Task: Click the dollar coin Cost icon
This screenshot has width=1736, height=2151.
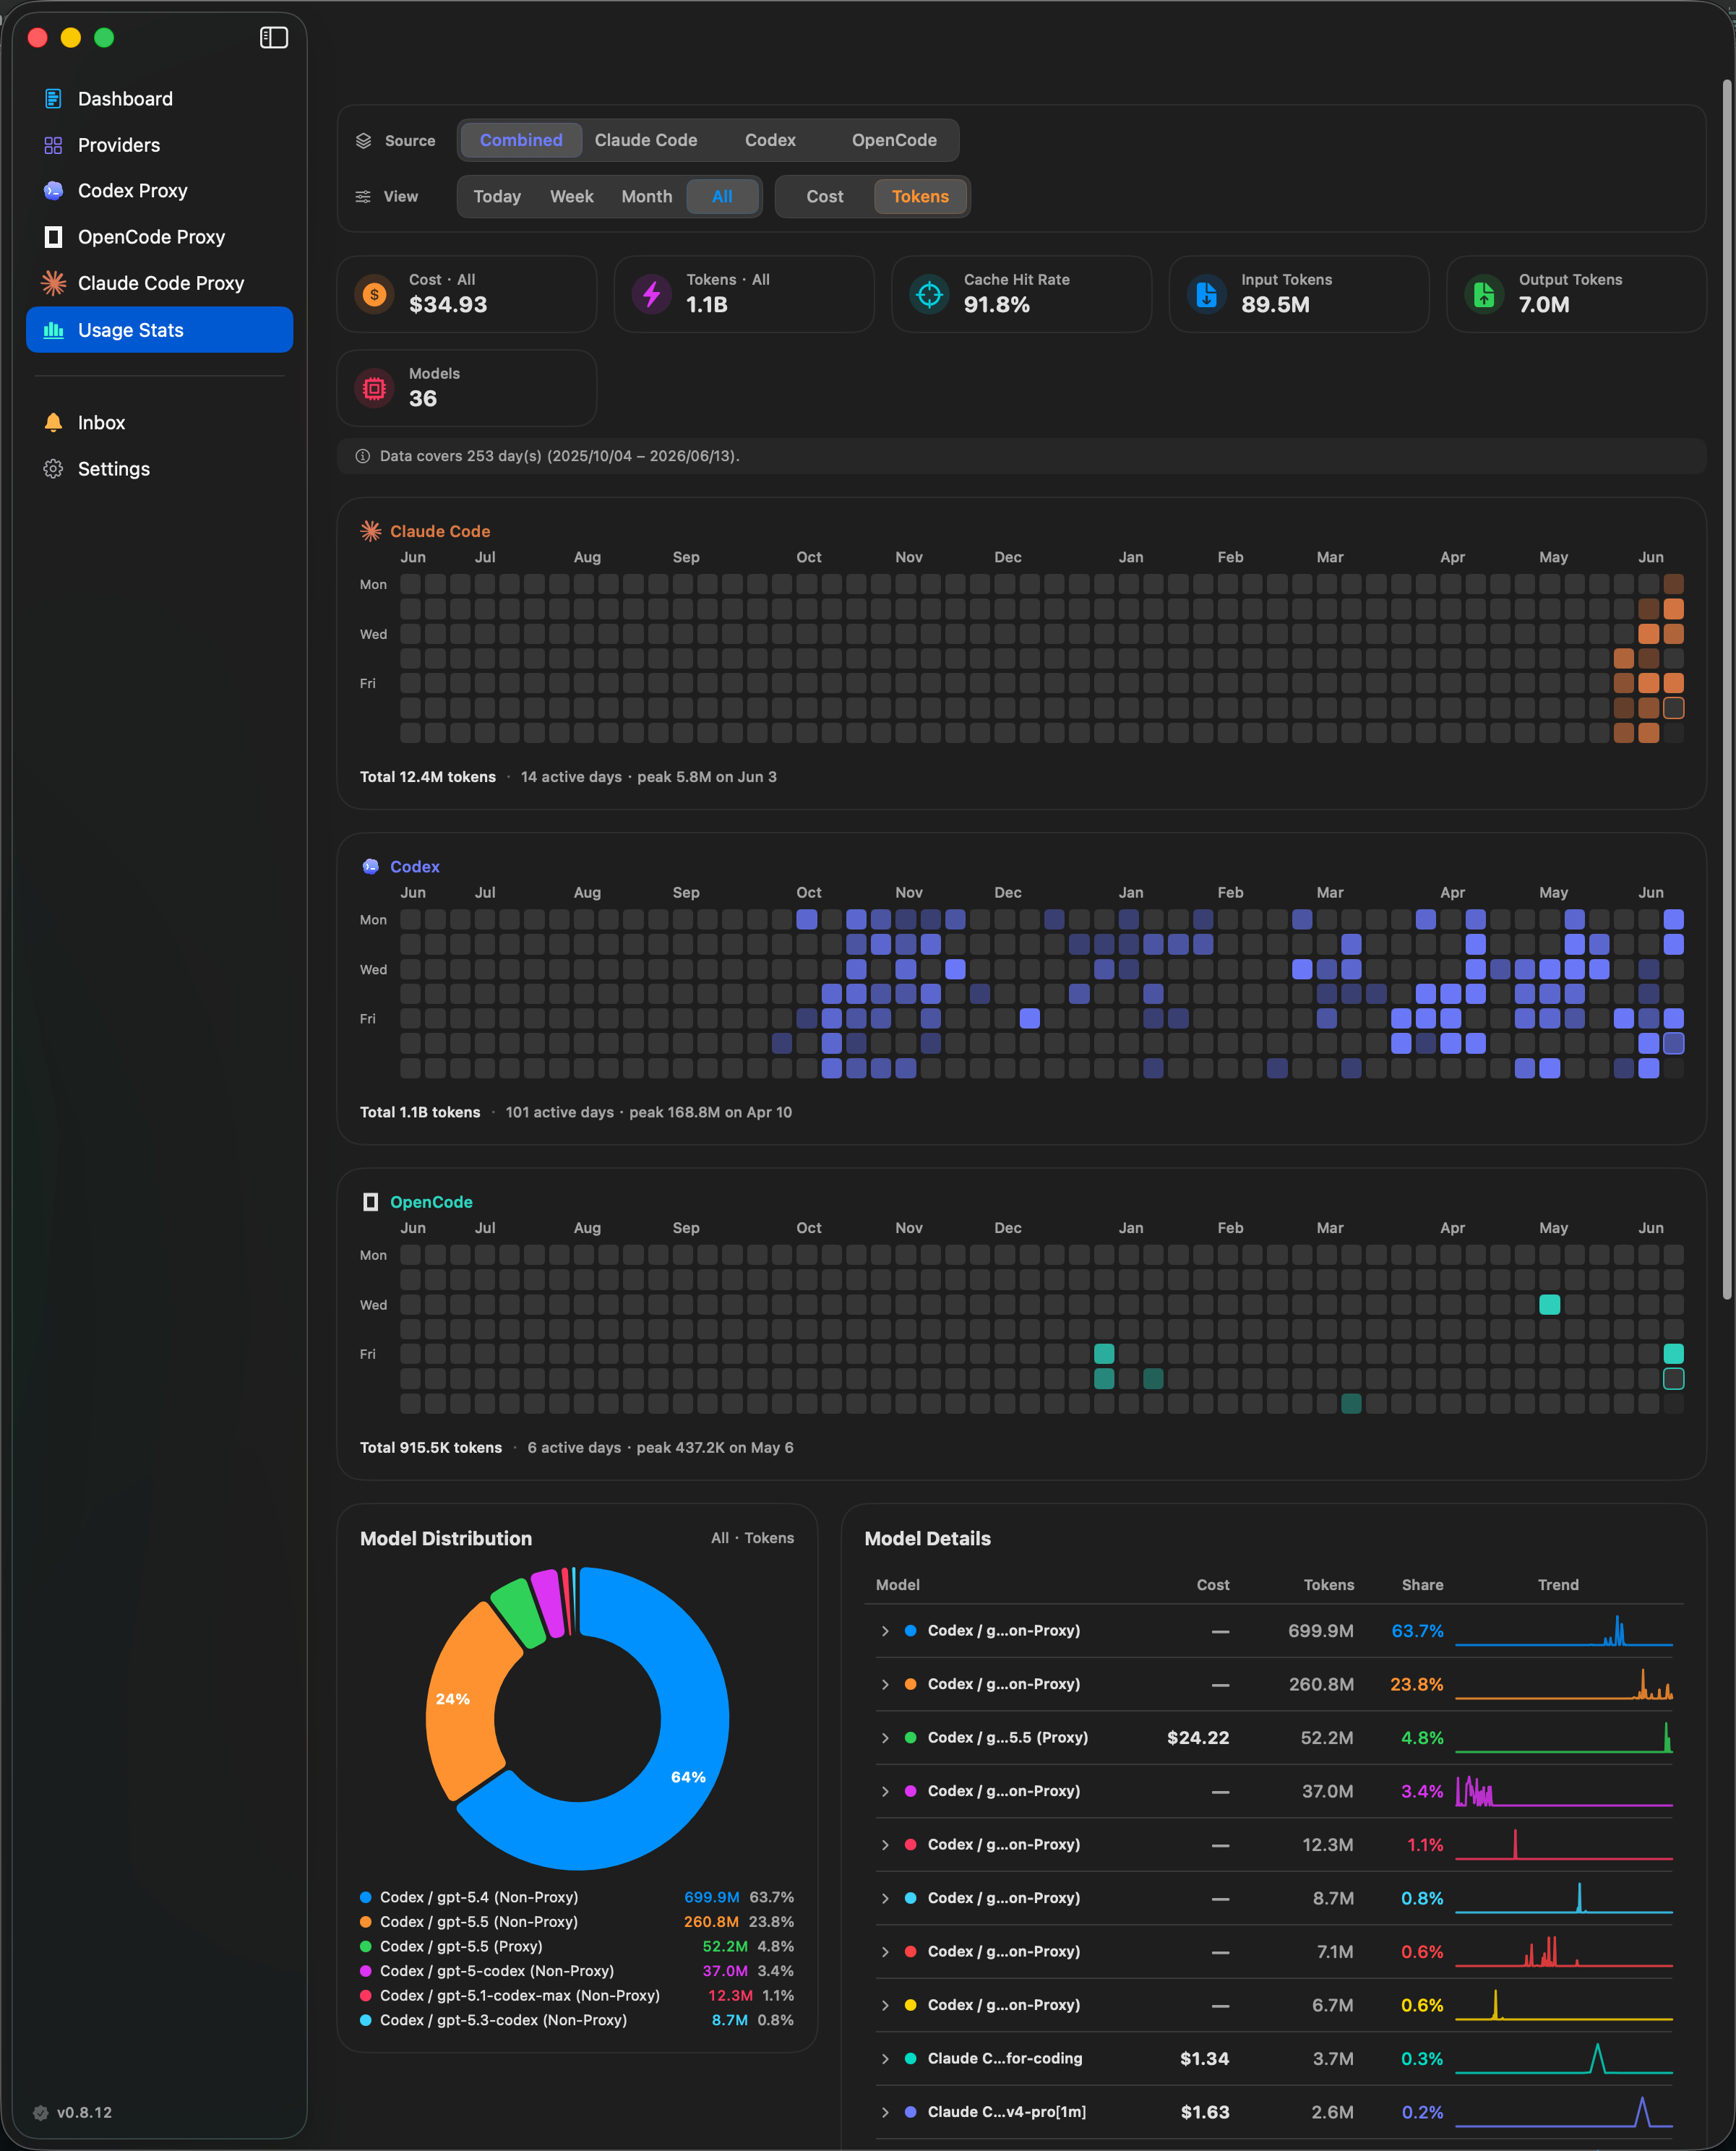Action: 374,294
